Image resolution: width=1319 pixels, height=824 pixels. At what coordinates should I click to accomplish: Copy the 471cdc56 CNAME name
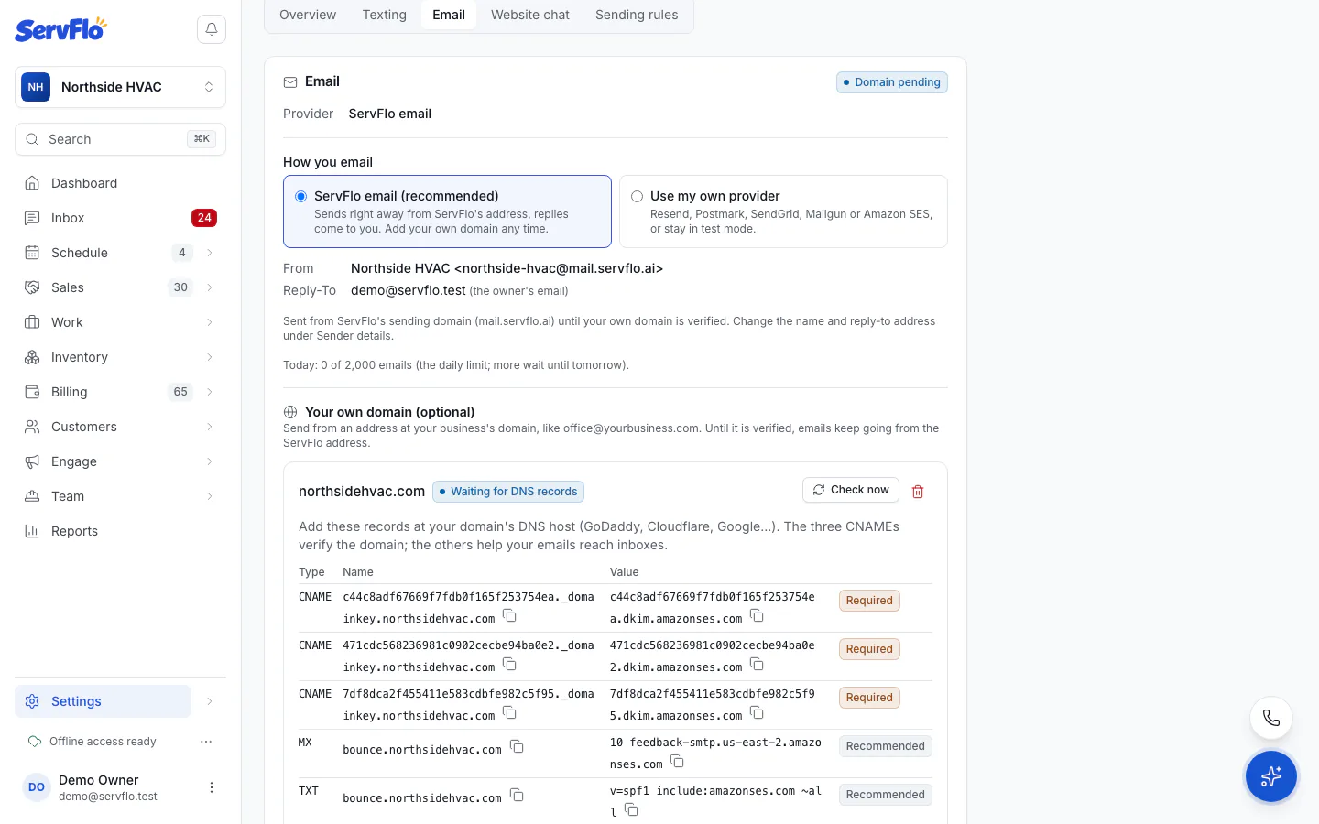click(510, 665)
